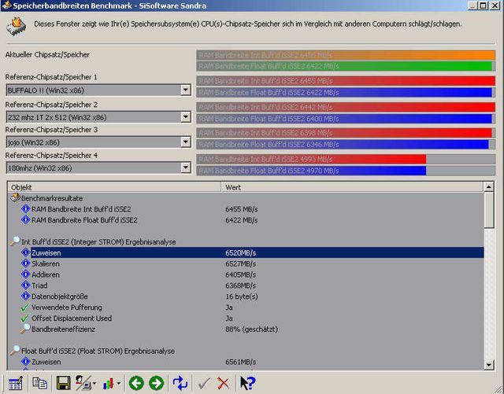Select the Datenobjektgröße row
Screen dimensions: 504x394
point(246,296)
